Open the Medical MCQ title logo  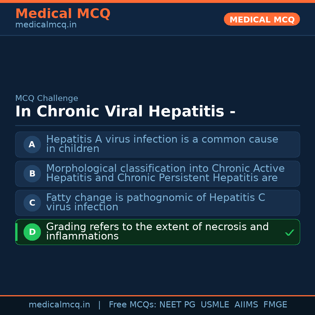(x=63, y=14)
